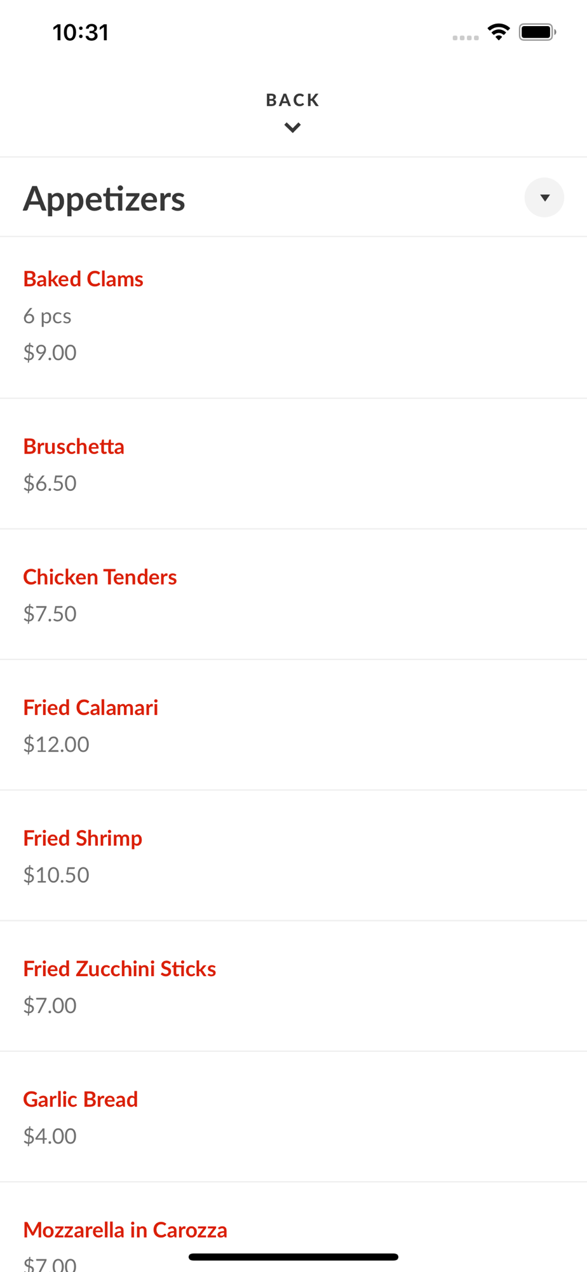Open the Appetizers category dropdown arrow
Image resolution: width=587 pixels, height=1272 pixels.
[544, 198]
